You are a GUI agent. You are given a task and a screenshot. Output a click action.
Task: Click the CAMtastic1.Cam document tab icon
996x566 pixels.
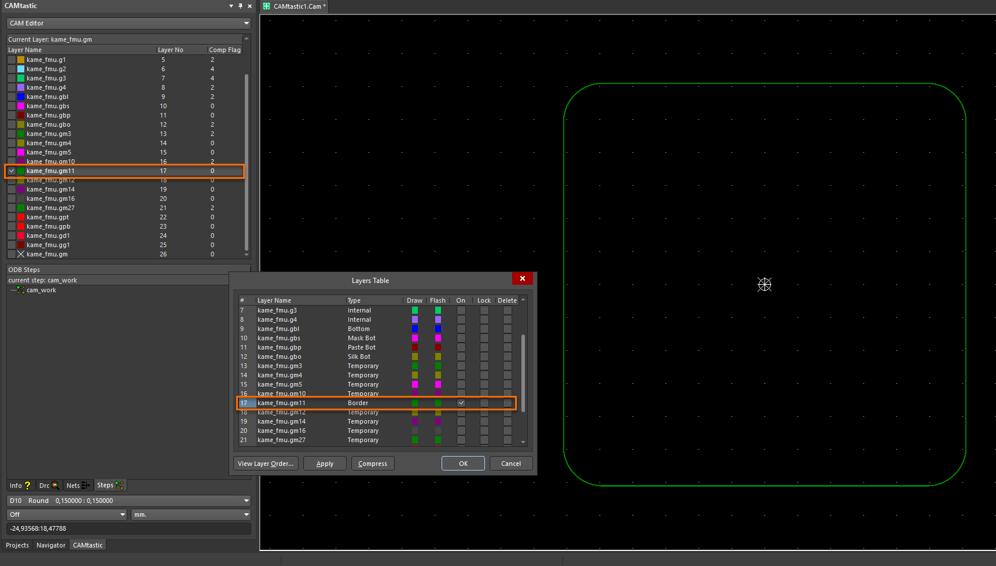click(x=267, y=6)
